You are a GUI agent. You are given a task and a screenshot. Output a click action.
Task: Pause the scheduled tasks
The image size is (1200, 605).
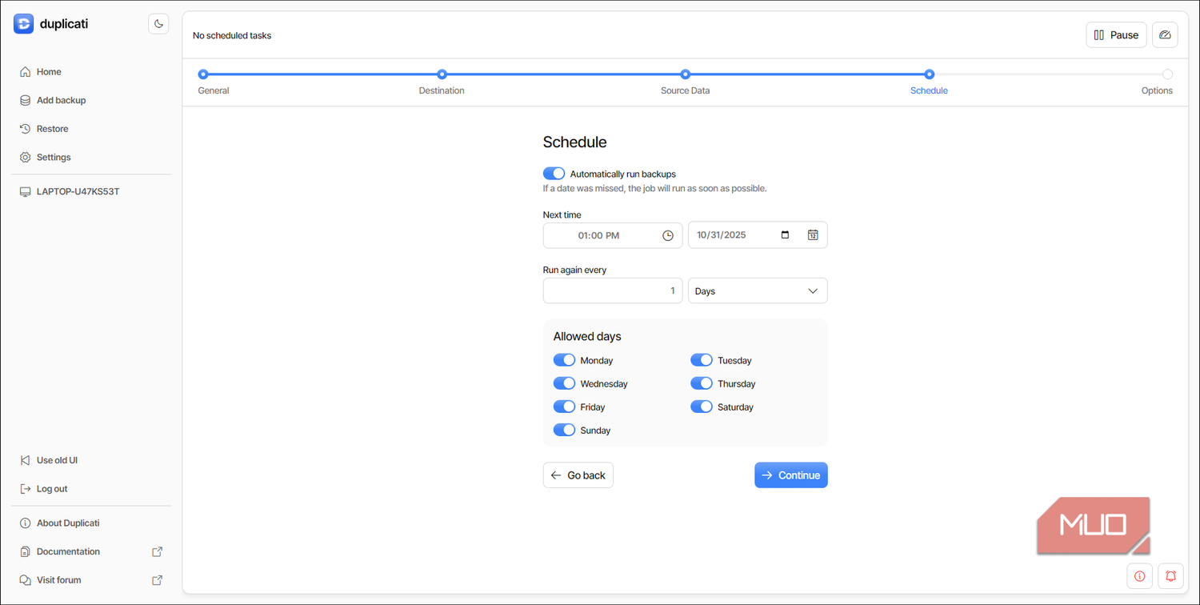tap(1116, 35)
